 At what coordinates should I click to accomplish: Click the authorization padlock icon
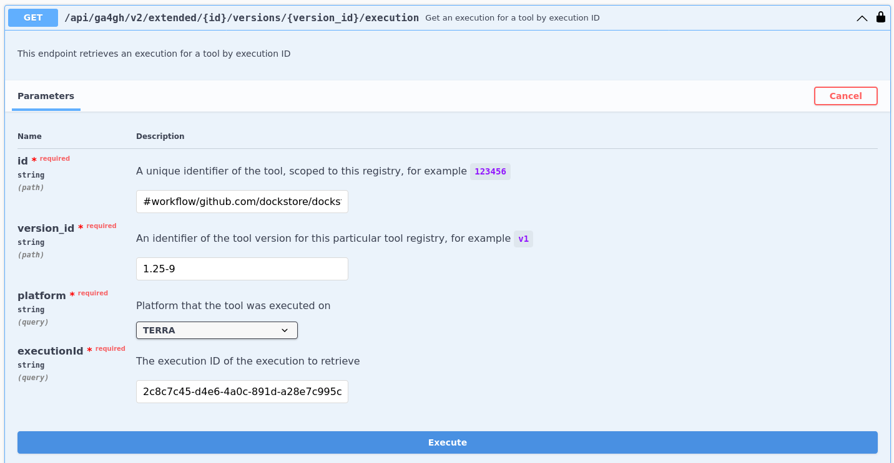[881, 17]
